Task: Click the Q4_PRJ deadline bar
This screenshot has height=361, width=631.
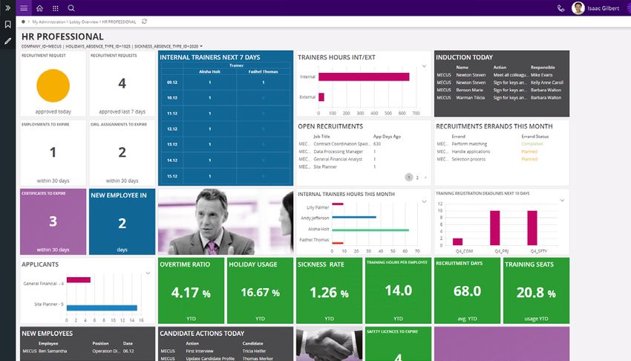Action: tap(494, 228)
